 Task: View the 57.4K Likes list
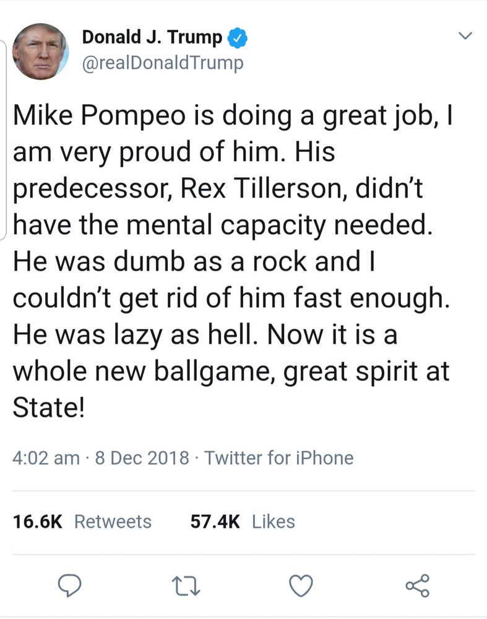pos(243,522)
